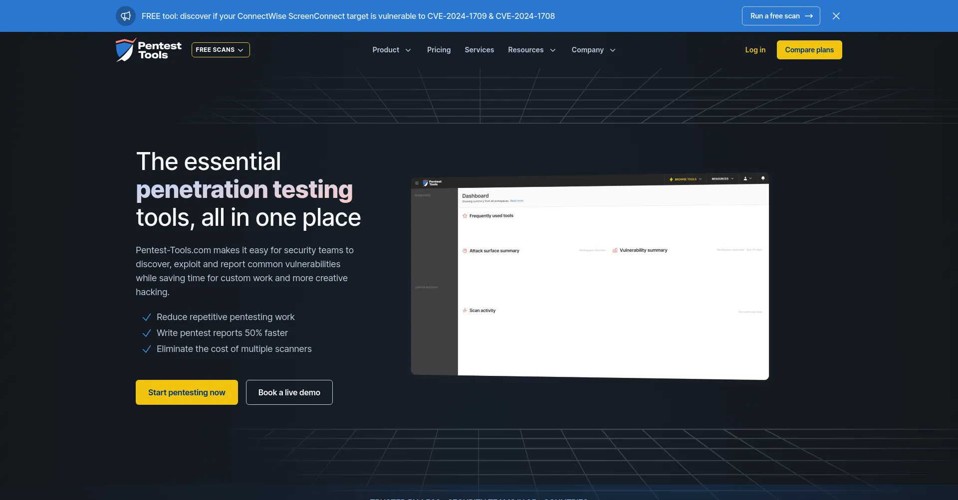Image resolution: width=958 pixels, height=500 pixels.
Task: Click the Read more link under Dashboard
Action: tap(517, 201)
